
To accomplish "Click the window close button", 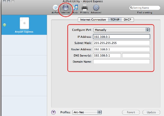I will (x=4, y=1).
